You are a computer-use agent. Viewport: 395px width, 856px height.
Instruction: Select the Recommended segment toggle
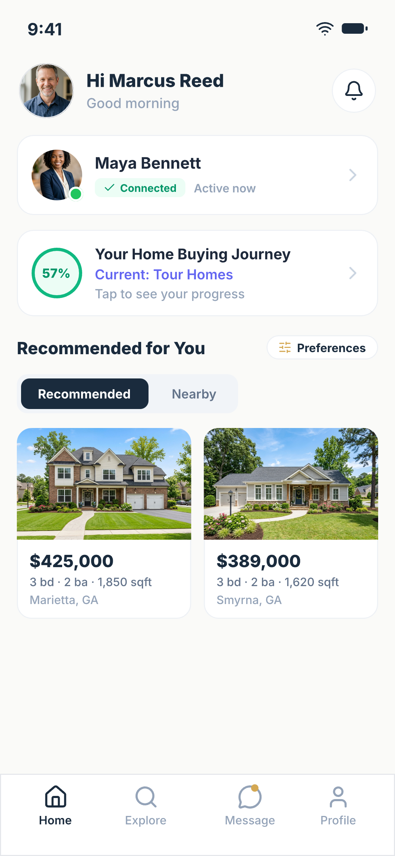coord(85,394)
